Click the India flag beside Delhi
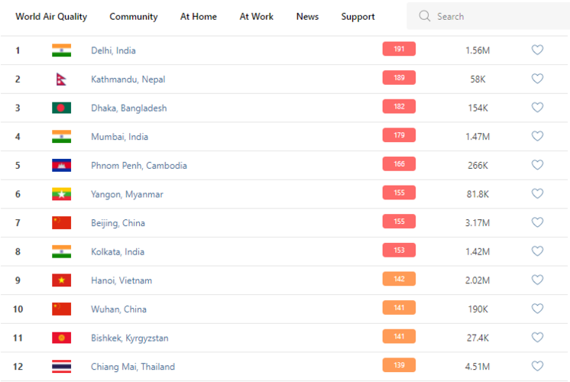Viewport: 570px width, 382px height. point(61,50)
